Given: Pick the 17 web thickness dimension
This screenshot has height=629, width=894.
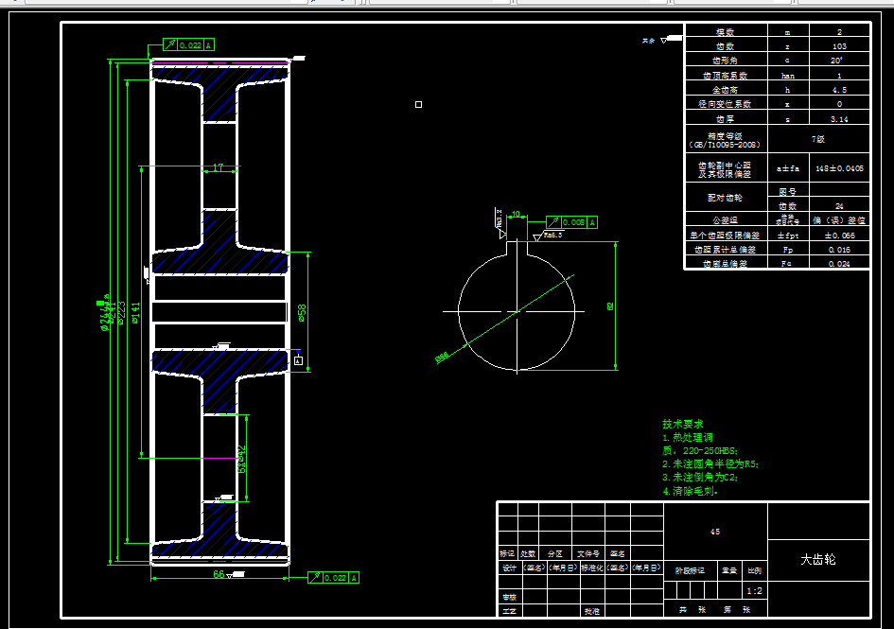Looking at the screenshot, I should tap(219, 167).
